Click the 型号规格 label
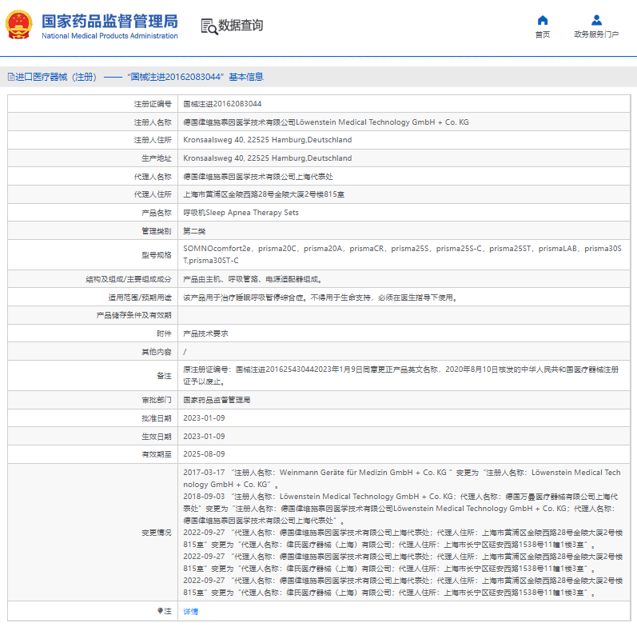This screenshot has width=637, height=627. pyautogui.click(x=157, y=255)
